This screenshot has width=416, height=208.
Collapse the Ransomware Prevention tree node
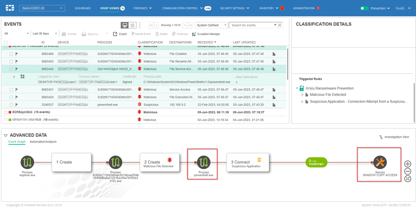(297, 88)
